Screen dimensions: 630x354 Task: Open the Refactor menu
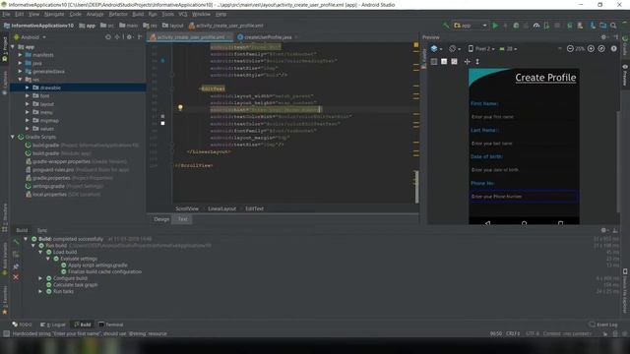pos(118,14)
